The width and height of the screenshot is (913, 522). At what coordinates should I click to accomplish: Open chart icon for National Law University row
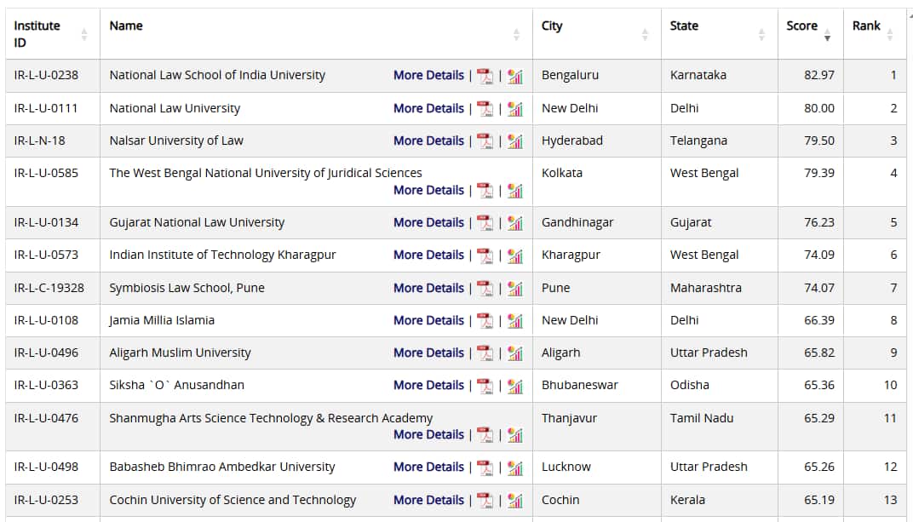pos(515,109)
